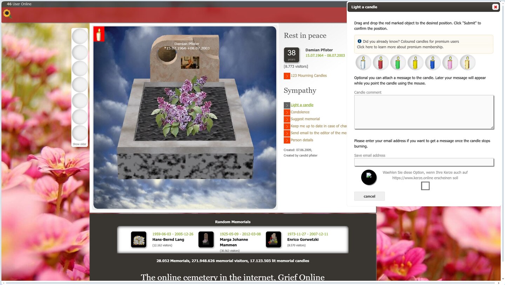Viewport: 505px width, 285px height.
Task: Select the blue candle
Action: 433,63
